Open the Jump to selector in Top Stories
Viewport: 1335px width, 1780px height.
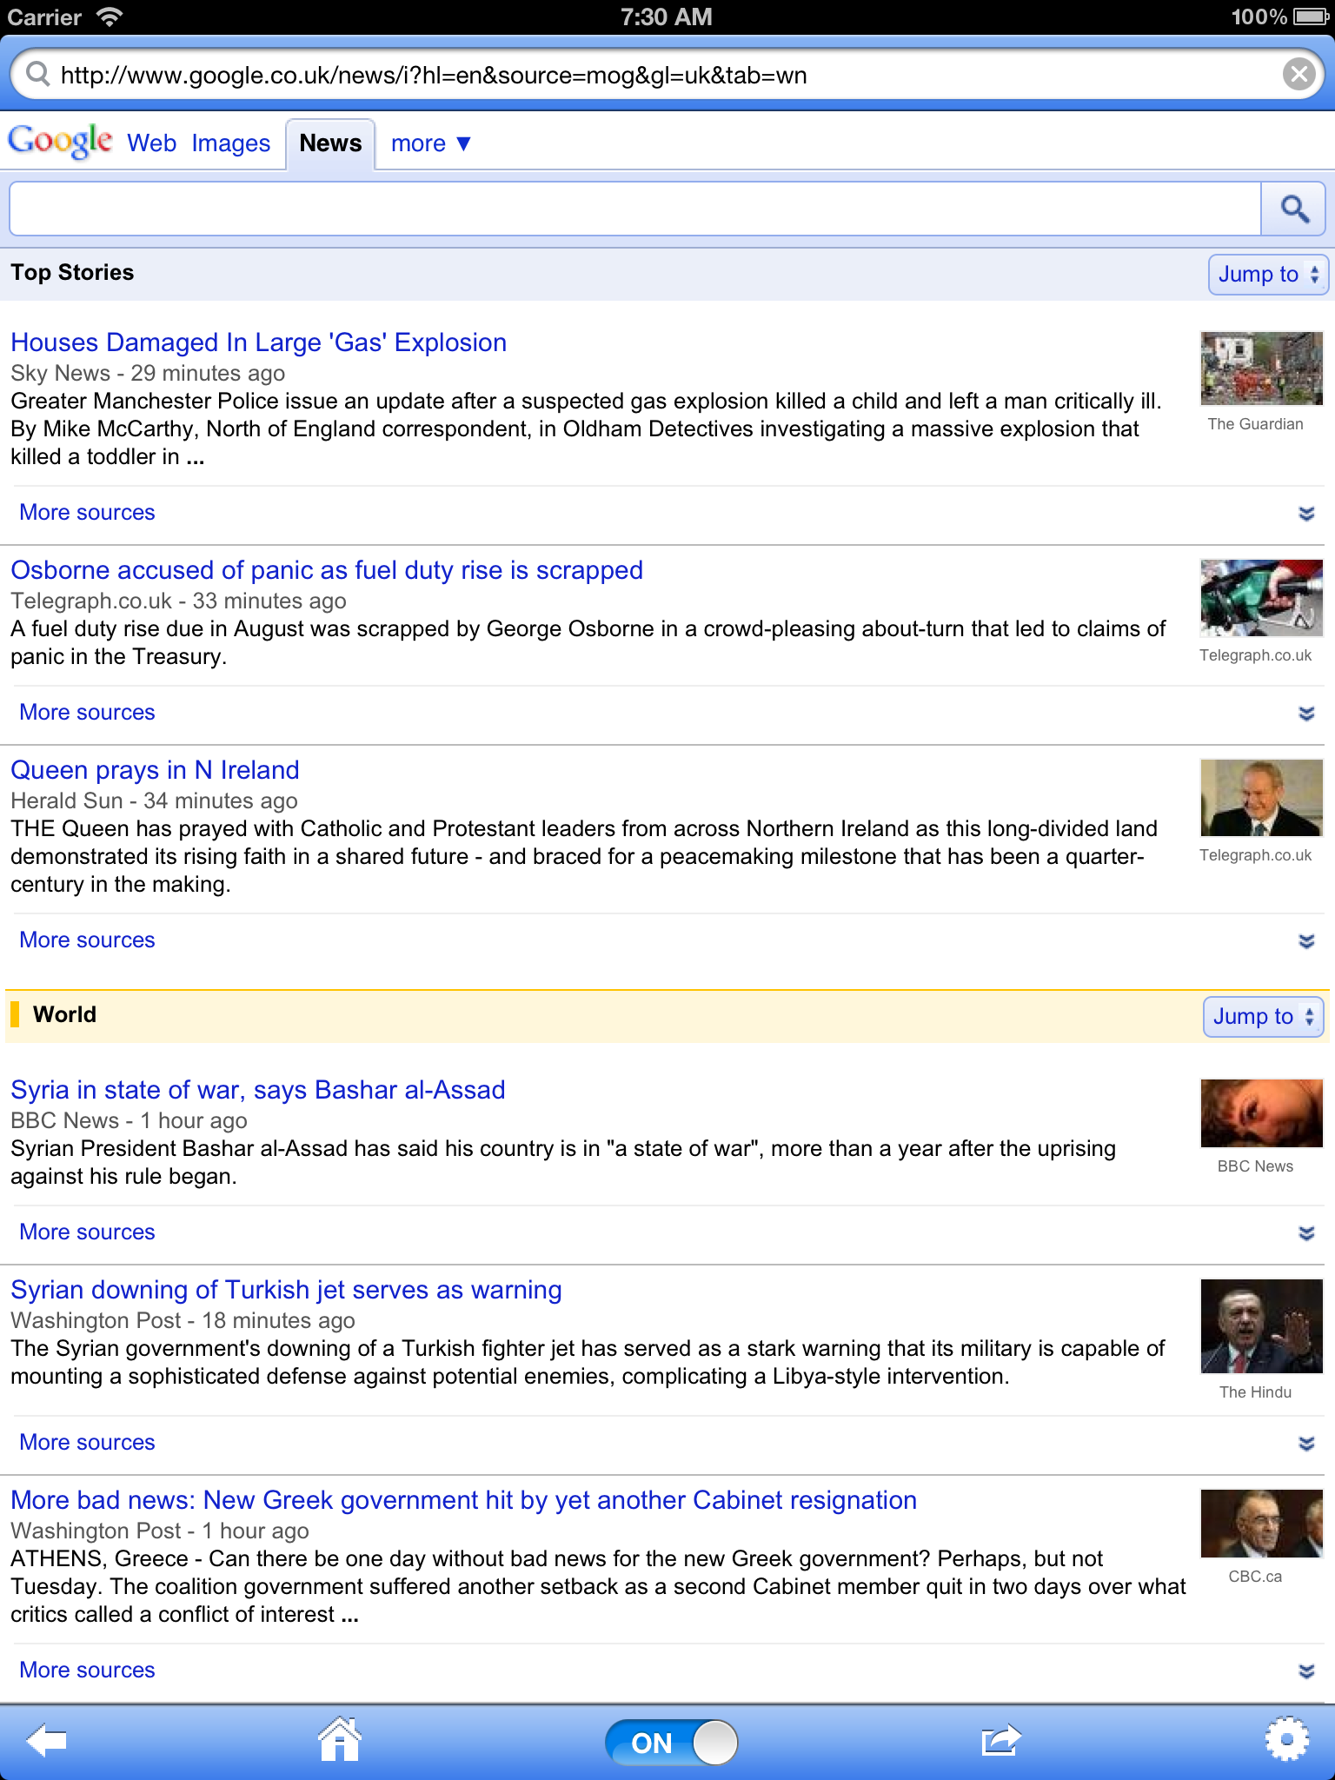click(x=1267, y=275)
